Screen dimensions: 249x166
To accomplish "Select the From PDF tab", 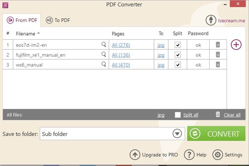I will (x=22, y=20).
